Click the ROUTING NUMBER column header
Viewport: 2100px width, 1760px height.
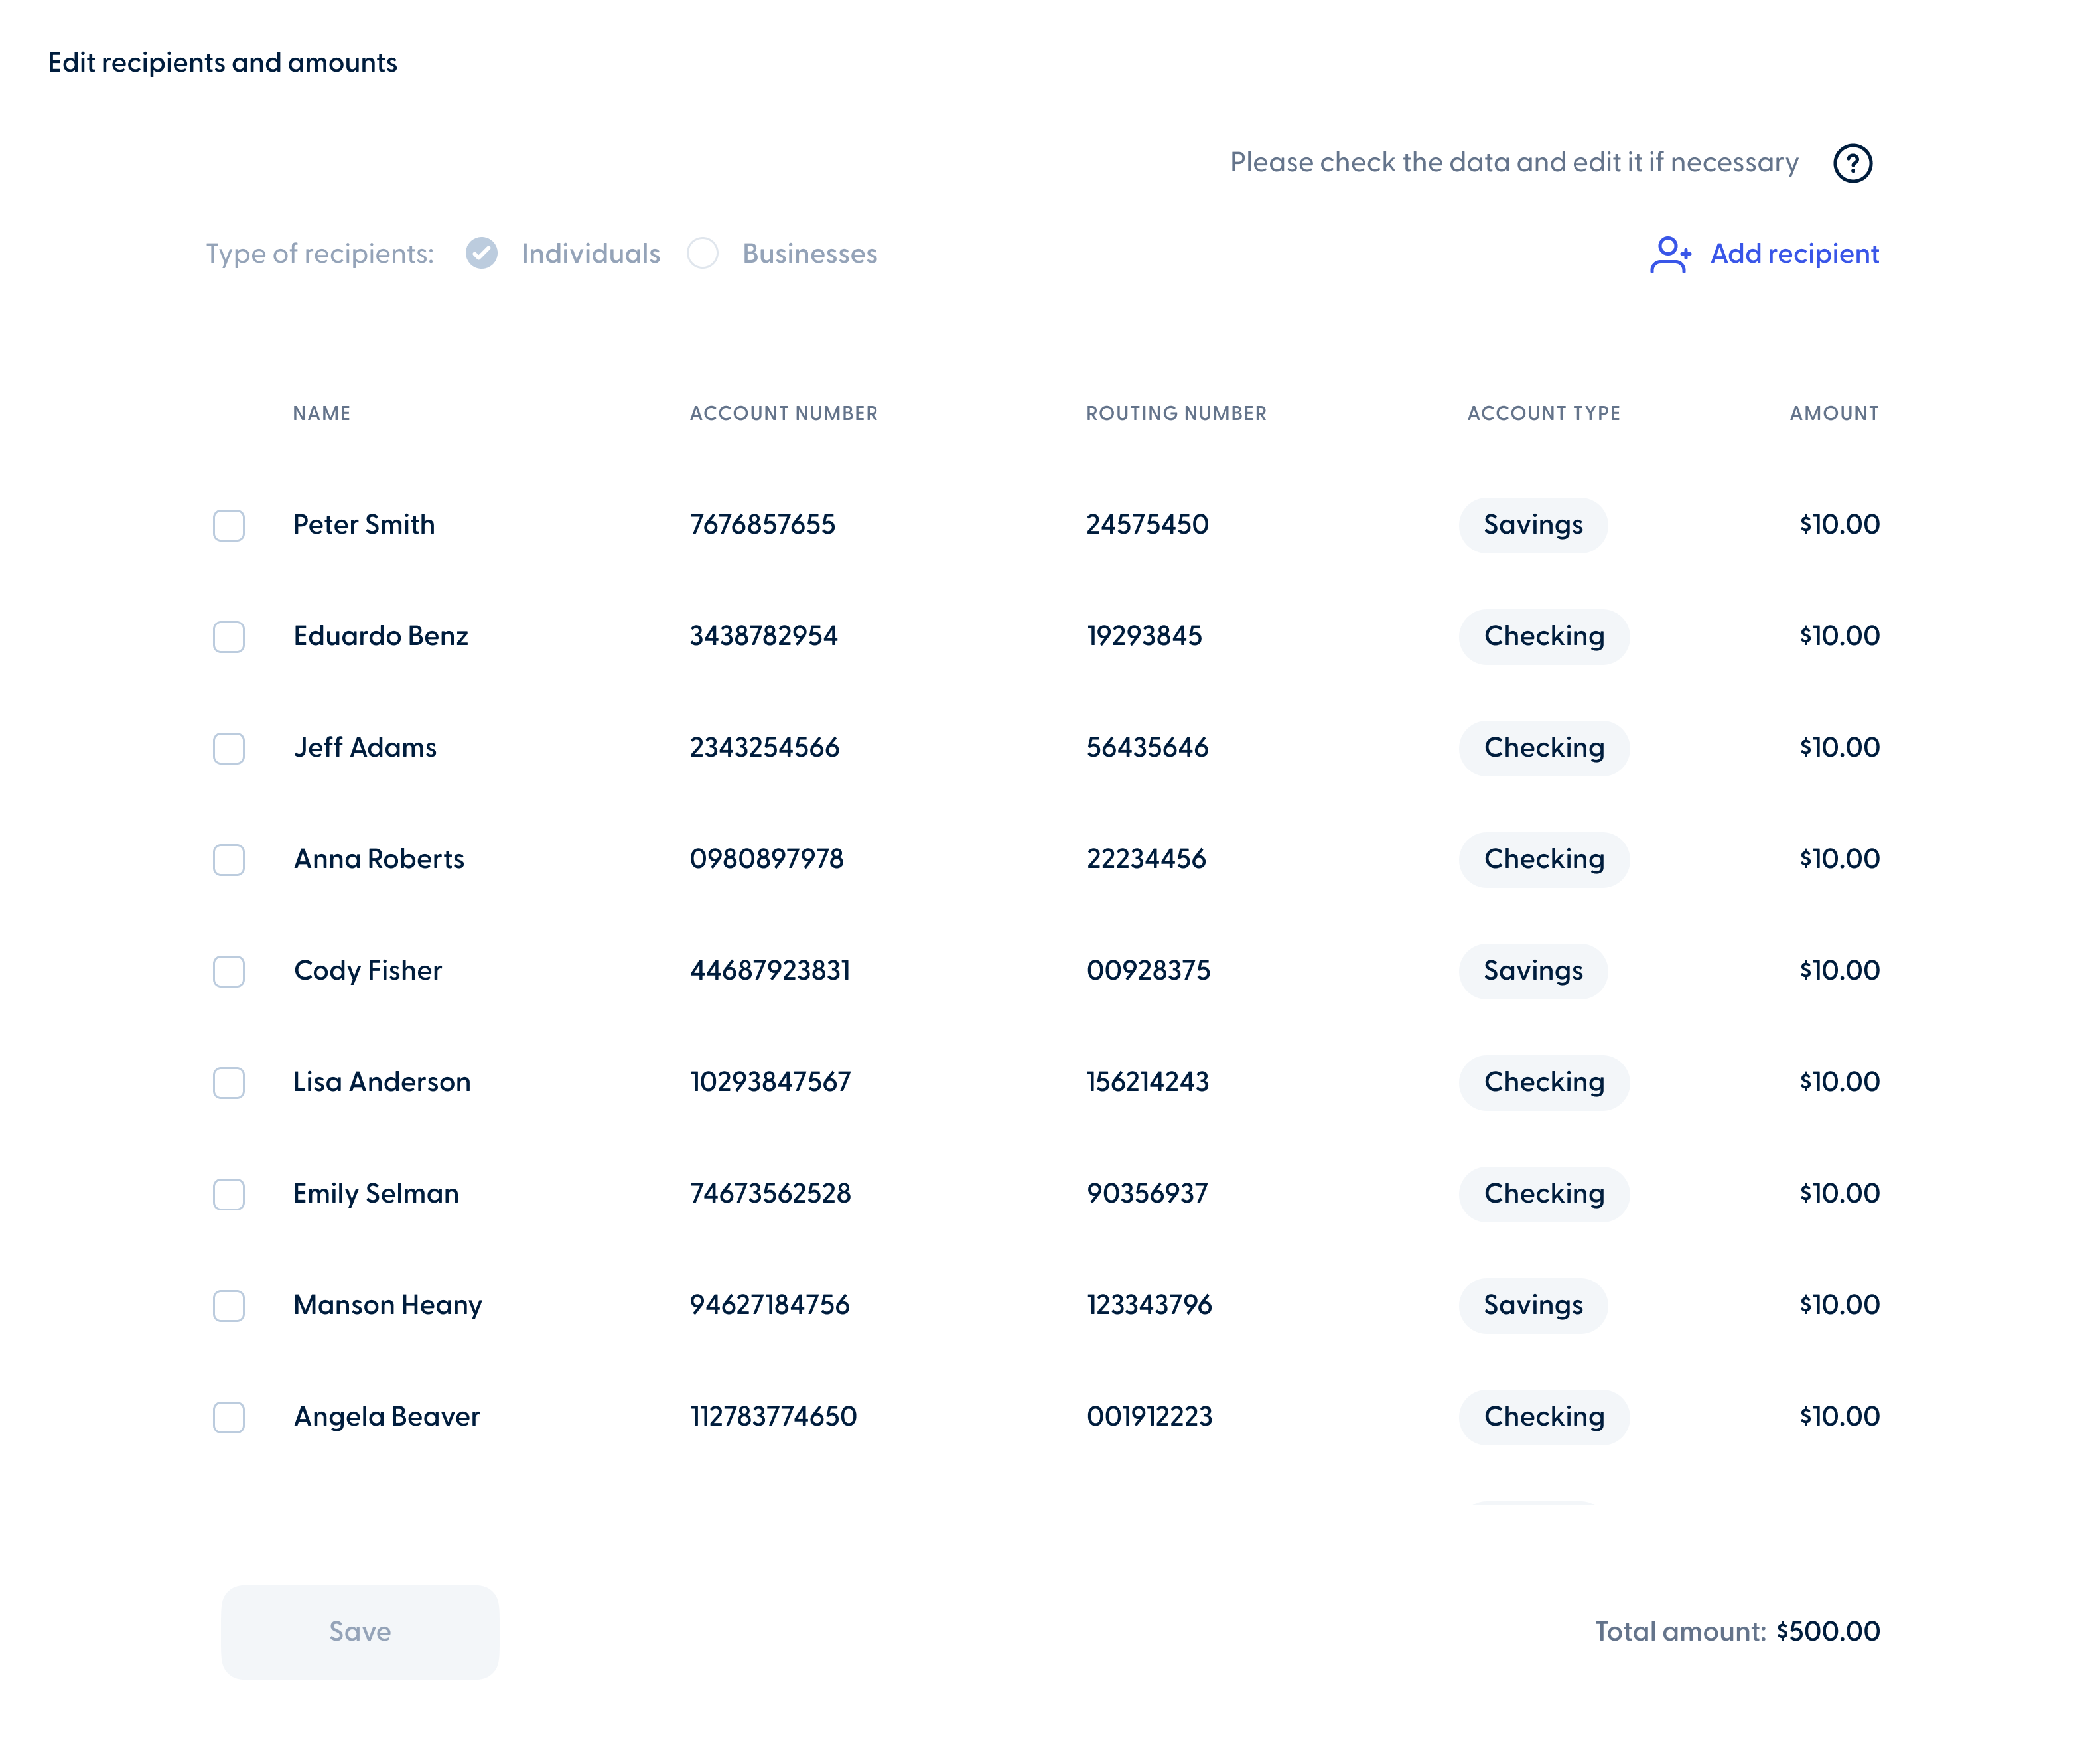(x=1176, y=414)
